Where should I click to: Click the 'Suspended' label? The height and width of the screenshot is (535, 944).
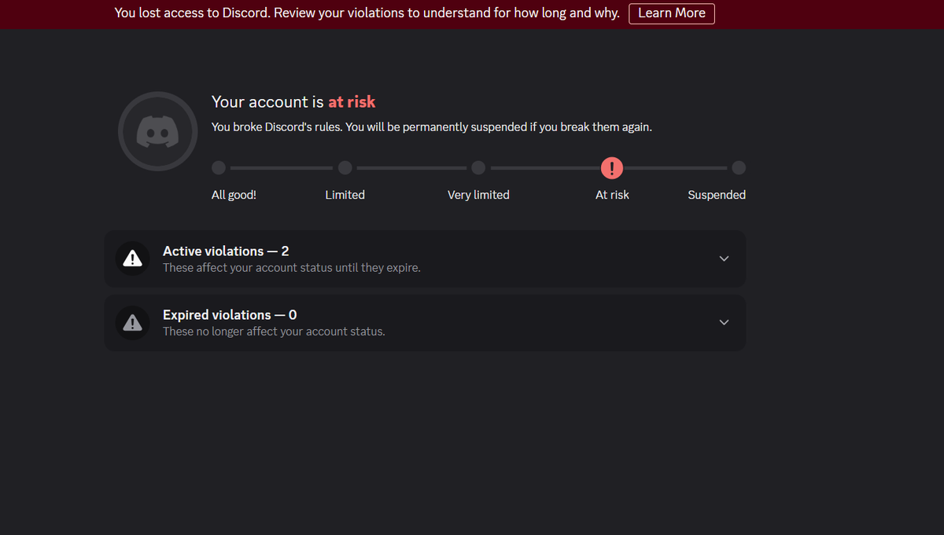717,195
